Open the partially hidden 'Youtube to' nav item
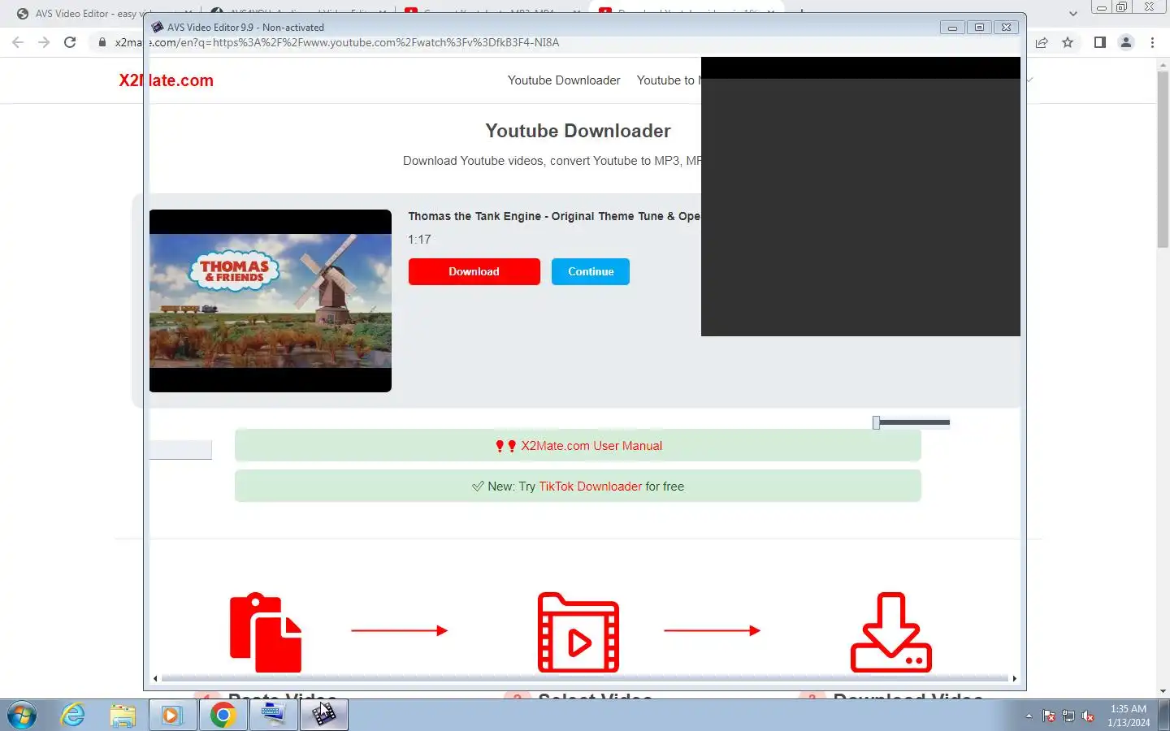The image size is (1170, 731). pyautogui.click(x=668, y=80)
